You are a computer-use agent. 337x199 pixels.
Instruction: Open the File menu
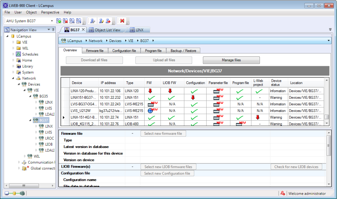pyautogui.click(x=7, y=12)
